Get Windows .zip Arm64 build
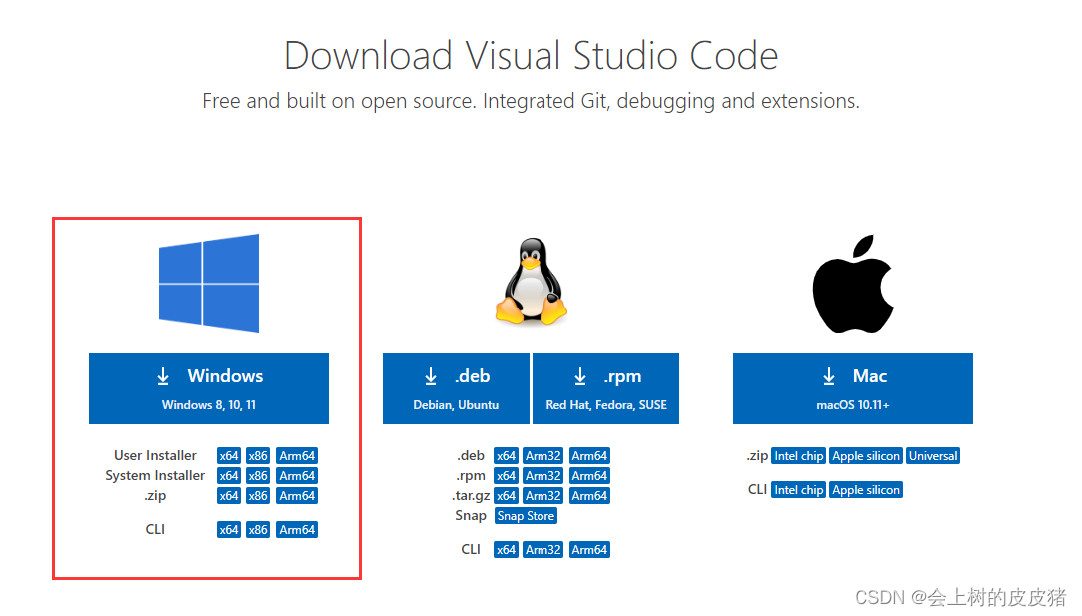 (297, 496)
